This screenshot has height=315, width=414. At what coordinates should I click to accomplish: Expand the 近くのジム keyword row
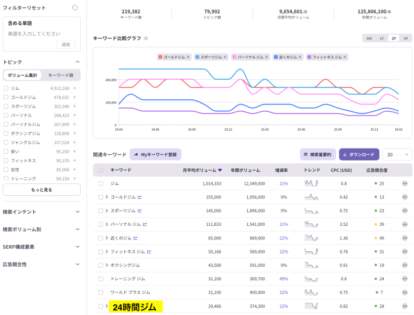[x=106, y=238]
